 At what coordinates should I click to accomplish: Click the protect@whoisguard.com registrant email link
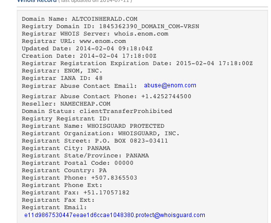coord(115,215)
